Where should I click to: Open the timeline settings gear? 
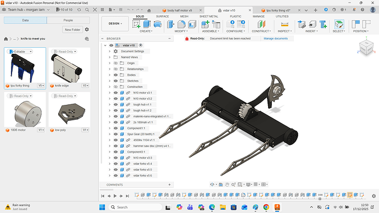coord(374,196)
